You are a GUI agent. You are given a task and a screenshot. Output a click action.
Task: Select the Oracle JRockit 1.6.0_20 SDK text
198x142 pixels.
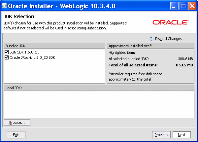[32, 57]
